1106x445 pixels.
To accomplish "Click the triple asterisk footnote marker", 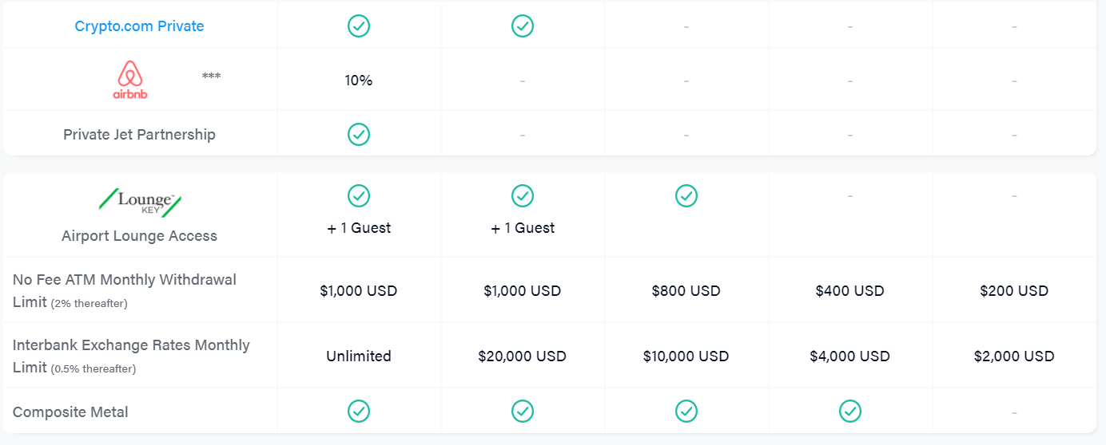I will (x=211, y=76).
